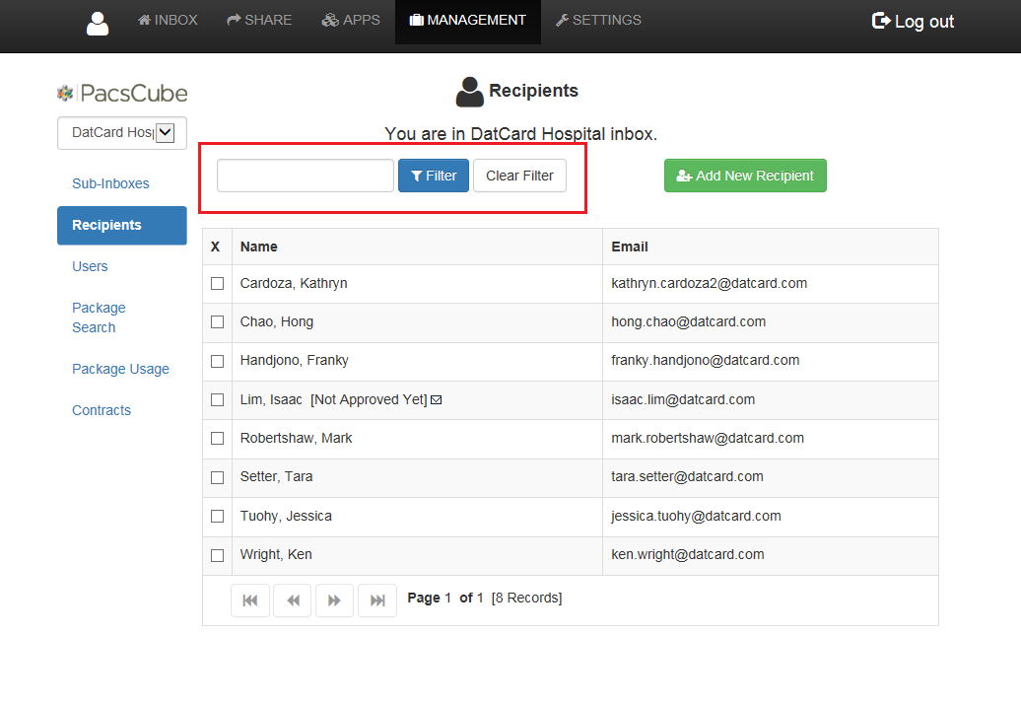
Task: Click email isaac.lim@datcard.com
Action: (x=683, y=399)
